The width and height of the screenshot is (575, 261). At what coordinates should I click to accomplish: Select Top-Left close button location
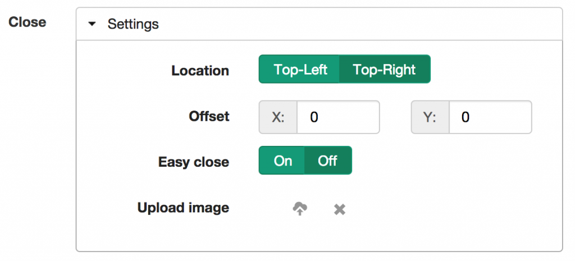[x=299, y=69]
